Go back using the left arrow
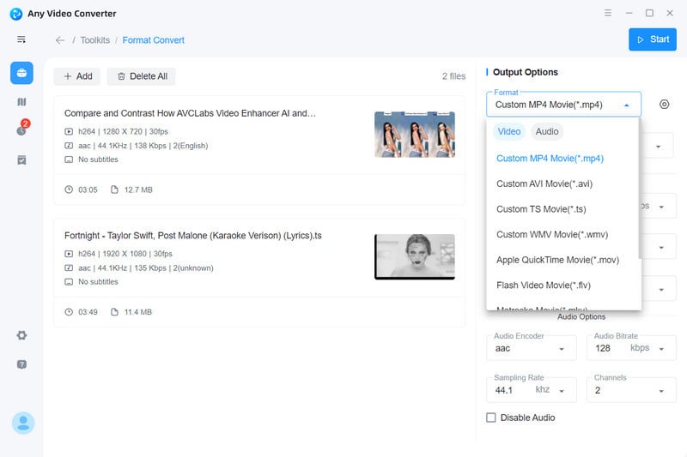The width and height of the screenshot is (687, 457). [60, 40]
